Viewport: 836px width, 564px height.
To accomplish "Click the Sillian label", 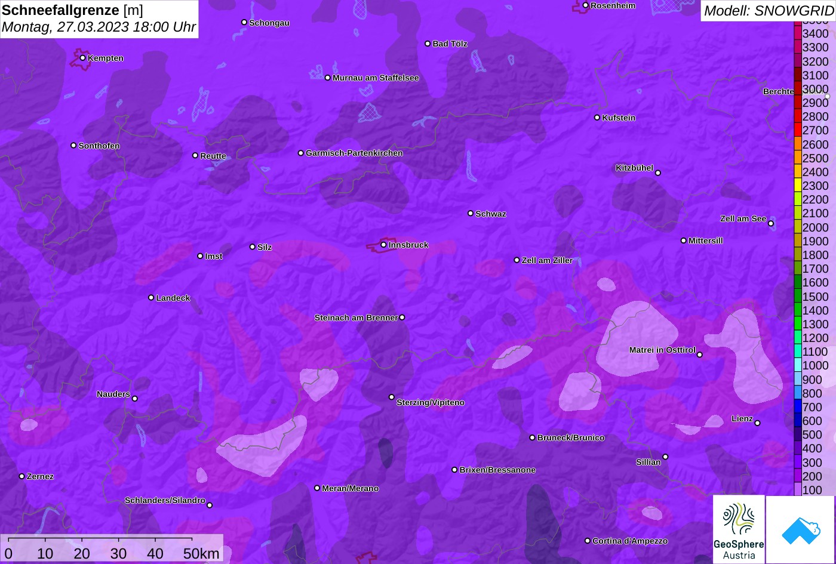I will 648,462.
